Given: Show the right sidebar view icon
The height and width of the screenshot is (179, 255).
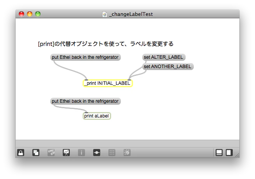Looking at the screenshot, I should [x=229, y=153].
